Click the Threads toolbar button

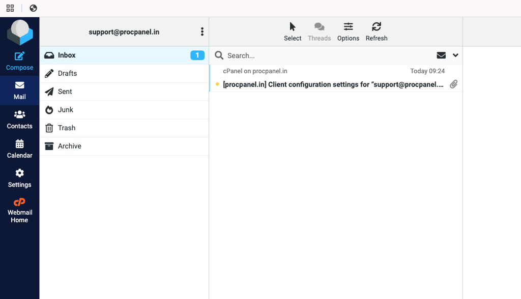(x=320, y=32)
